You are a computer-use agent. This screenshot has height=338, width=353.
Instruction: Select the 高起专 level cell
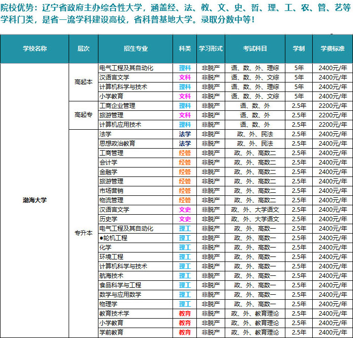84,115
